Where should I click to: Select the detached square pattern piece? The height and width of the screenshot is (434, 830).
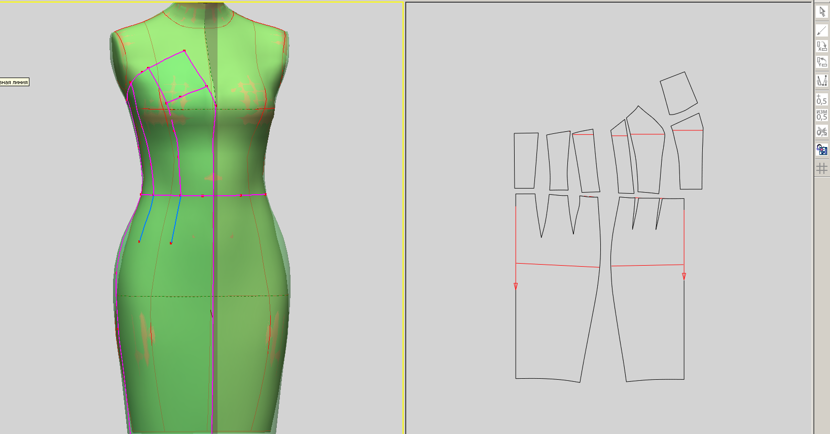(x=678, y=93)
